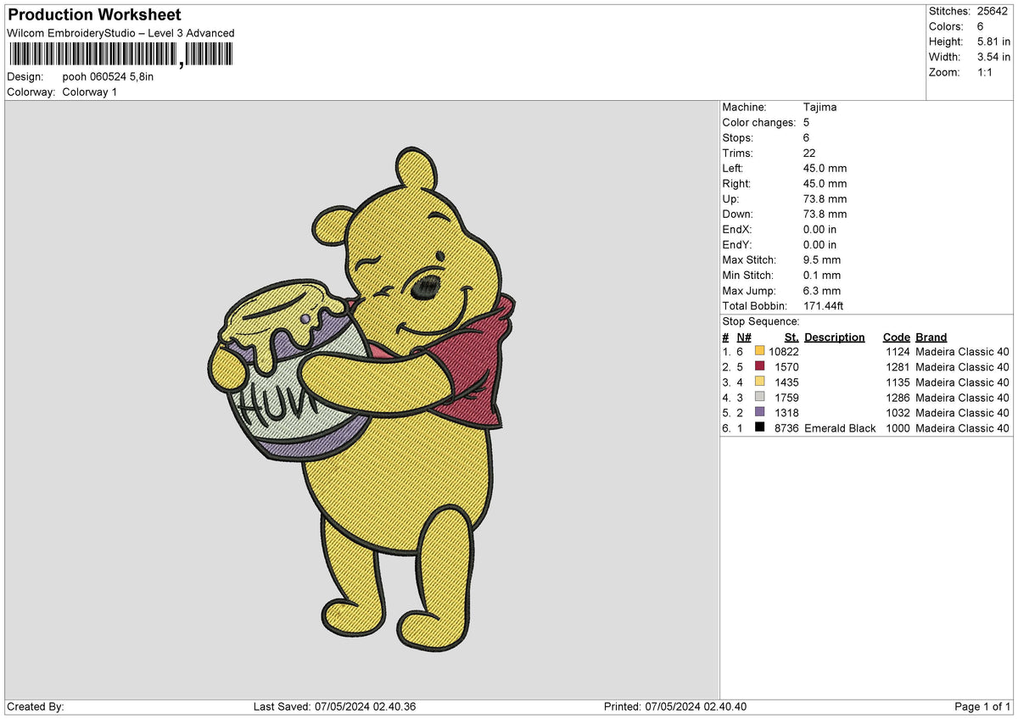Click the light yellow swatch for stop 3
This screenshot has width=1018, height=719.
pyautogui.click(x=759, y=382)
